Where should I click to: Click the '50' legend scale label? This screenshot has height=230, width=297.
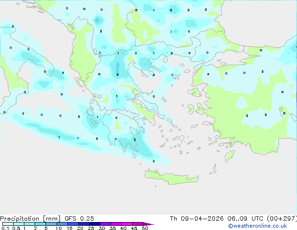coord(145,228)
